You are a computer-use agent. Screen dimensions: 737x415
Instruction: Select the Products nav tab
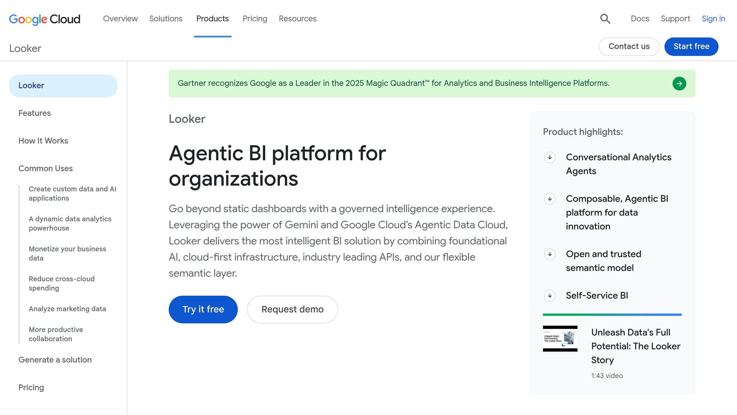pyautogui.click(x=213, y=19)
